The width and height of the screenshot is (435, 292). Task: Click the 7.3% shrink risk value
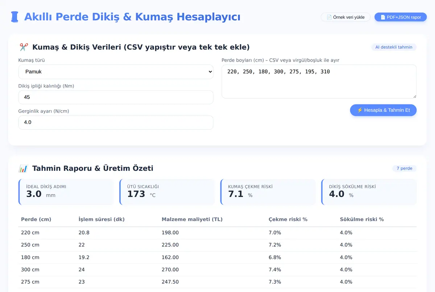pyautogui.click(x=275, y=282)
